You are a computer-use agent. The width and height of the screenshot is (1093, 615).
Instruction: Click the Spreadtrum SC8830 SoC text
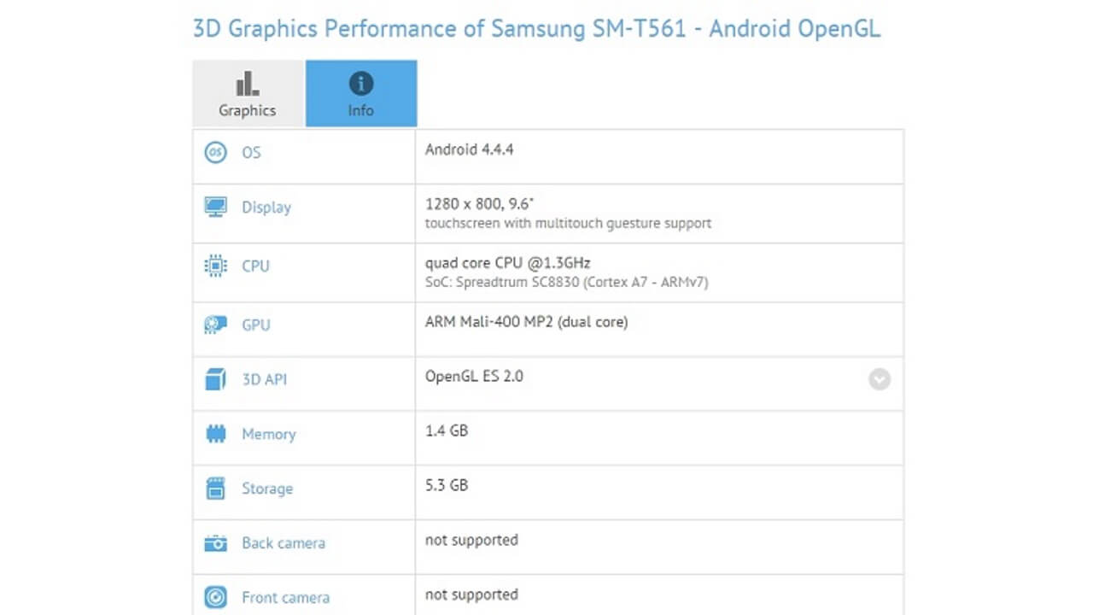coord(566,282)
